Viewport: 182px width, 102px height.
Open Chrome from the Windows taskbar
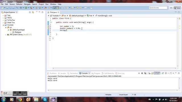pyautogui.click(x=20, y=99)
